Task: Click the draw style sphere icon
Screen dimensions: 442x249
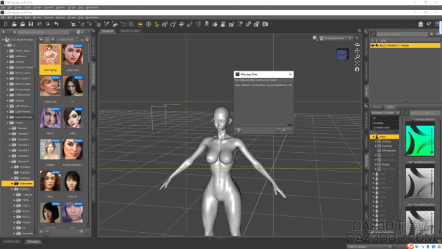Action: point(315,38)
